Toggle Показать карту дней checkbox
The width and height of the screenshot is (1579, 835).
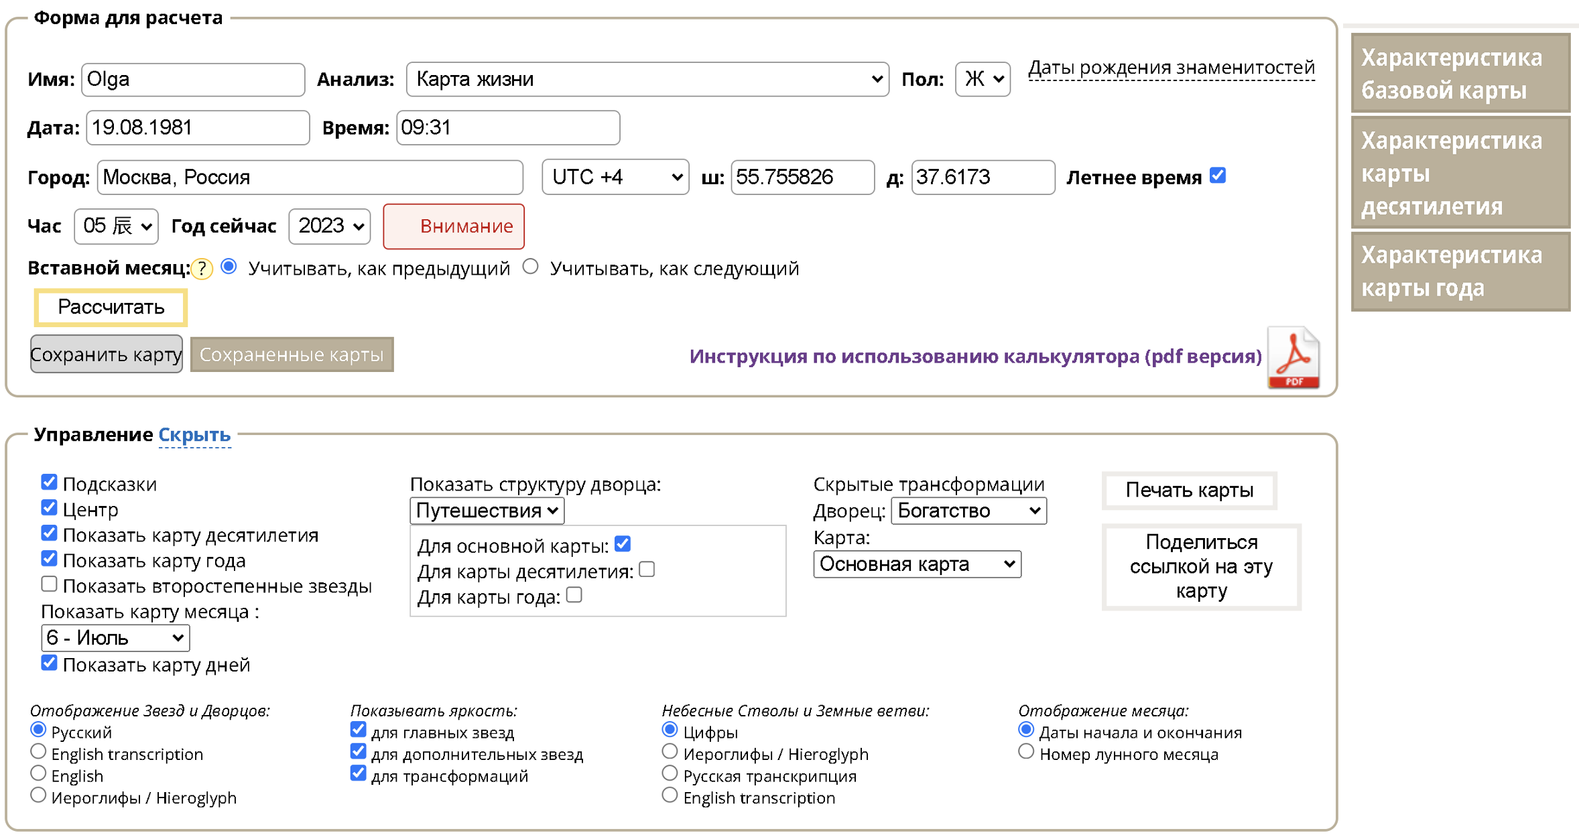pos(49,663)
